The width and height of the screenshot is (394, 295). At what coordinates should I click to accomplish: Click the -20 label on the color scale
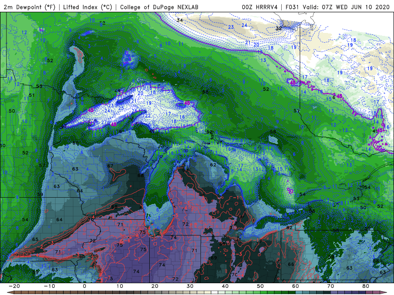coord(14,286)
